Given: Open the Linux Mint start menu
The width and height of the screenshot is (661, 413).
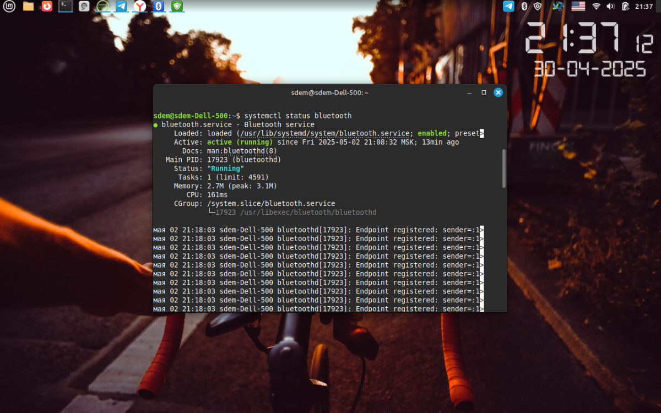Looking at the screenshot, I should pos(9,6).
